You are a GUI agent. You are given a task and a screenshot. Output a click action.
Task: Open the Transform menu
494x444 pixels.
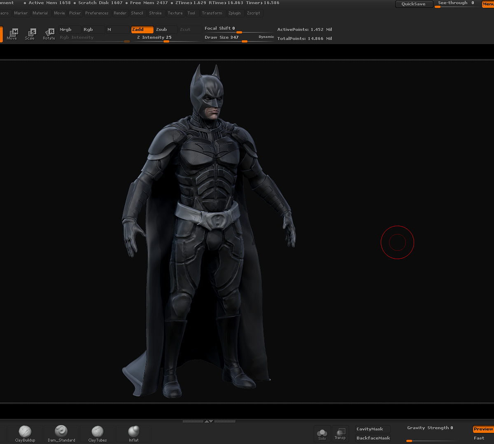[212, 13]
